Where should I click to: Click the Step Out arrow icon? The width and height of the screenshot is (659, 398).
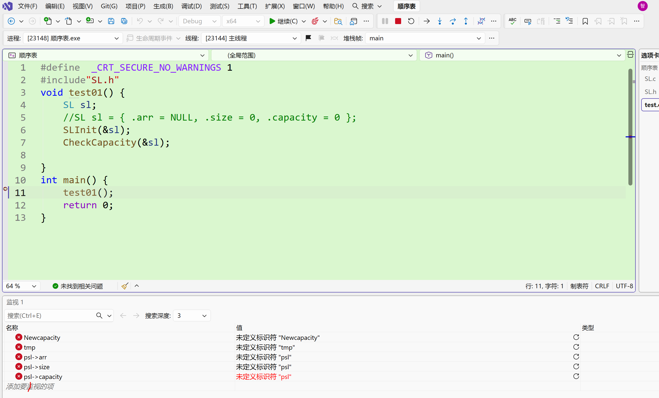[466, 21]
